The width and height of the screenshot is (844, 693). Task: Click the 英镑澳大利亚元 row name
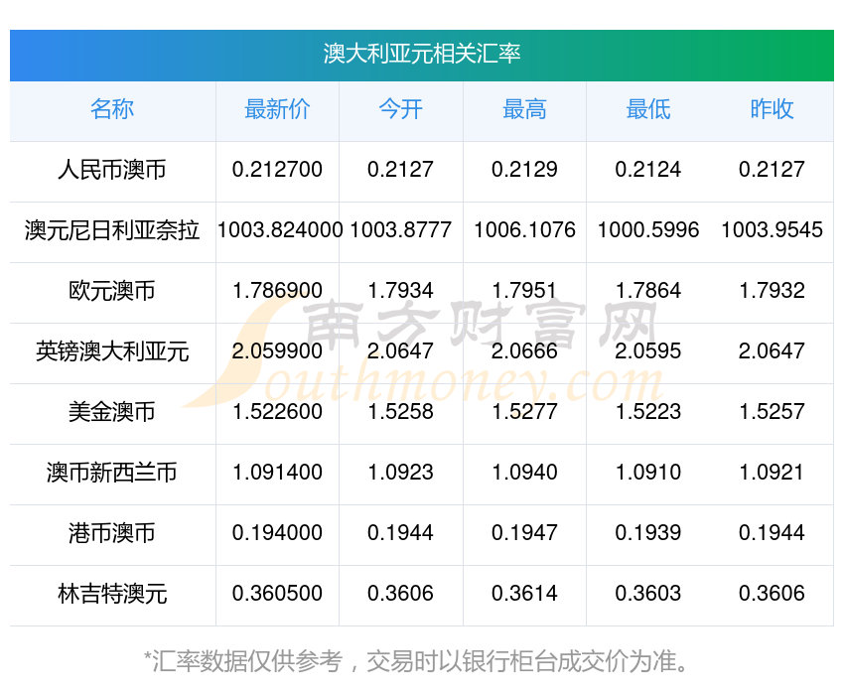click(112, 351)
